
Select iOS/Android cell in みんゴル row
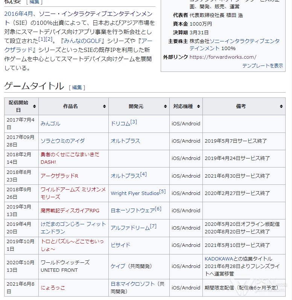pos(186,123)
